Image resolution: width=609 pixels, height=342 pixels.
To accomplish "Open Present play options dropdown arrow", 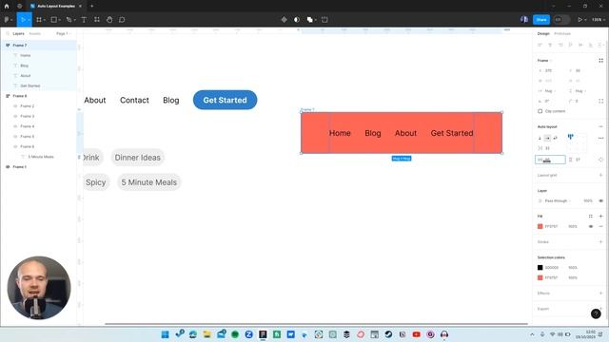I will (x=586, y=19).
